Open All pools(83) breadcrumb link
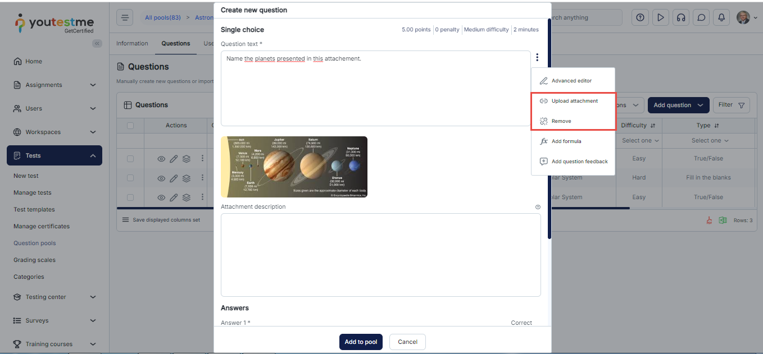This screenshot has height=354, width=763. pyautogui.click(x=163, y=17)
